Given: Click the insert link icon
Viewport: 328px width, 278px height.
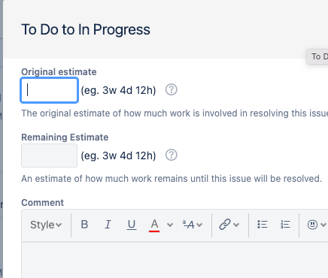Looking at the screenshot, I should click(x=225, y=225).
